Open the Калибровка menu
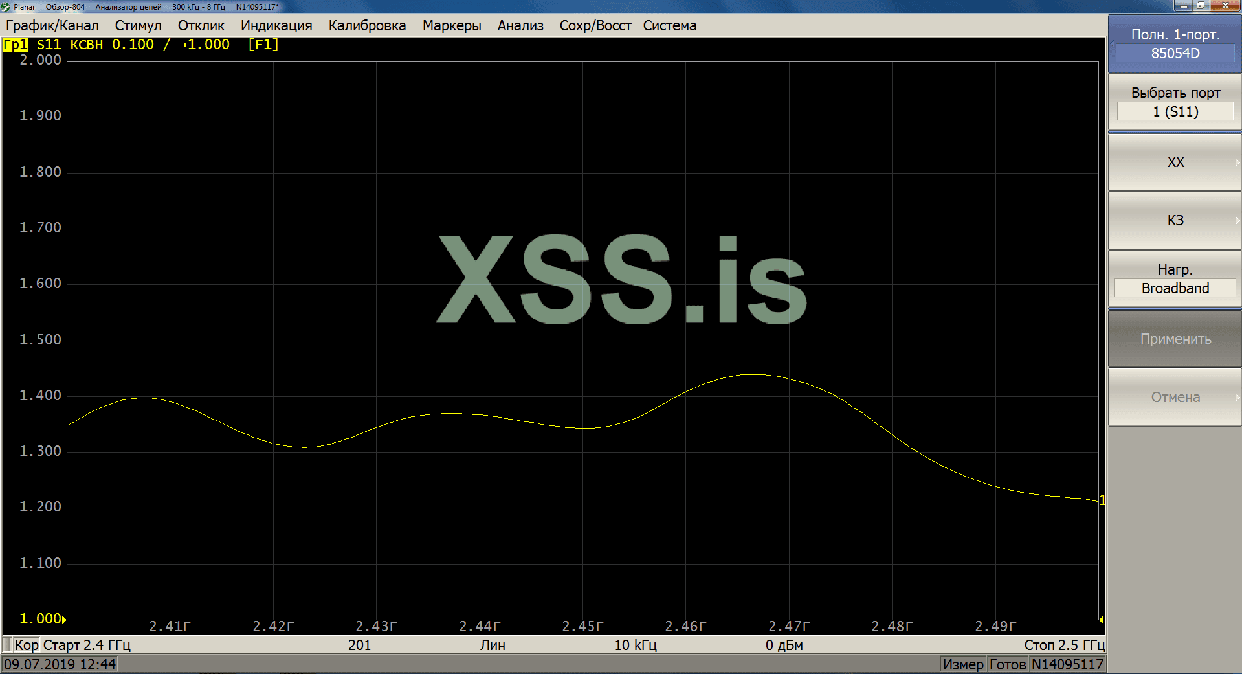Screen dimensions: 1242x674 pyautogui.click(x=366, y=25)
